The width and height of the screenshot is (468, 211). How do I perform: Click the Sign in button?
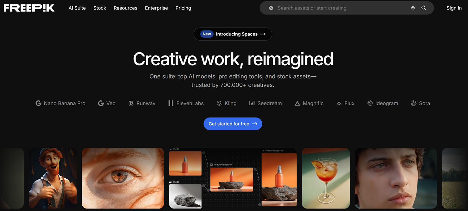(454, 8)
